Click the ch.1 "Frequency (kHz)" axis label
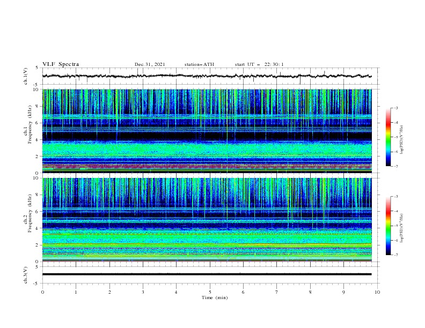The width and height of the screenshot is (425, 328). tap(30, 124)
